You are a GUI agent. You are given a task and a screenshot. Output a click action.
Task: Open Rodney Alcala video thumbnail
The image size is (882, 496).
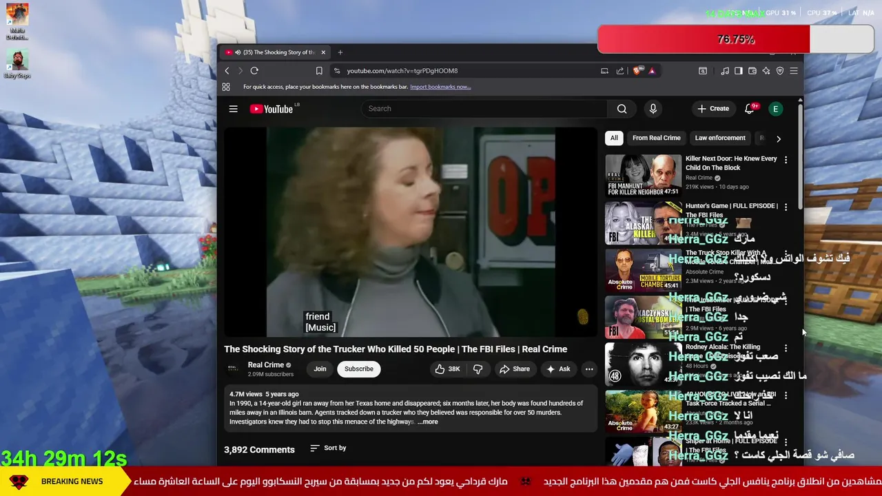(x=643, y=364)
